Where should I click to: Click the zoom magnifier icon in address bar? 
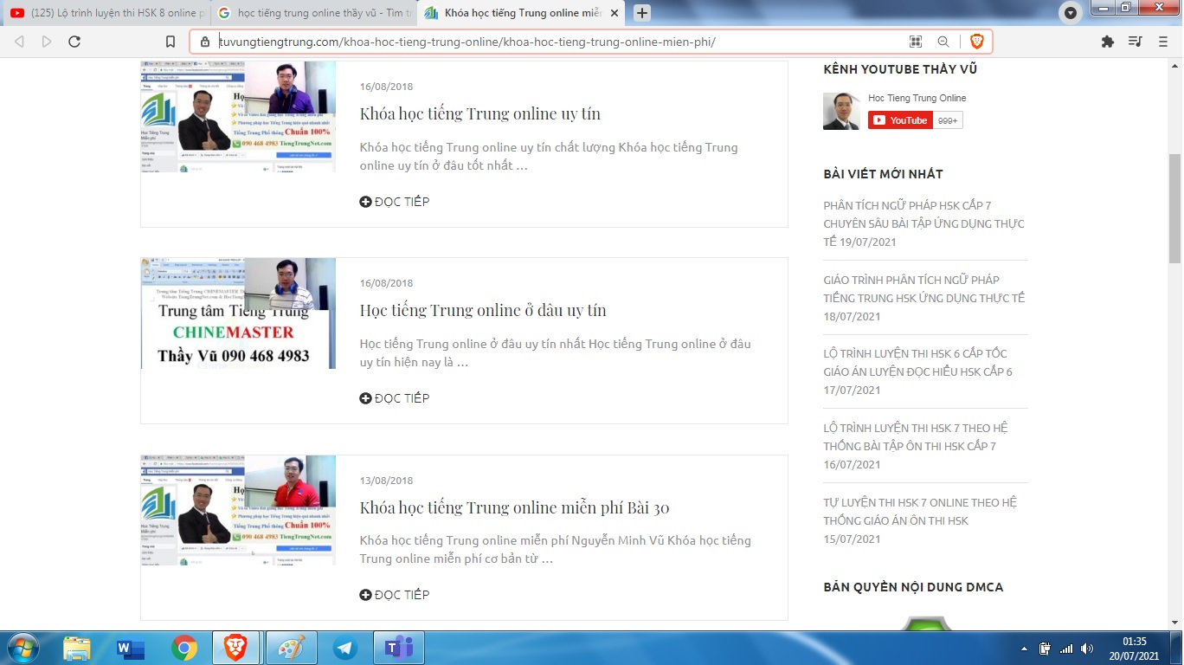[943, 42]
